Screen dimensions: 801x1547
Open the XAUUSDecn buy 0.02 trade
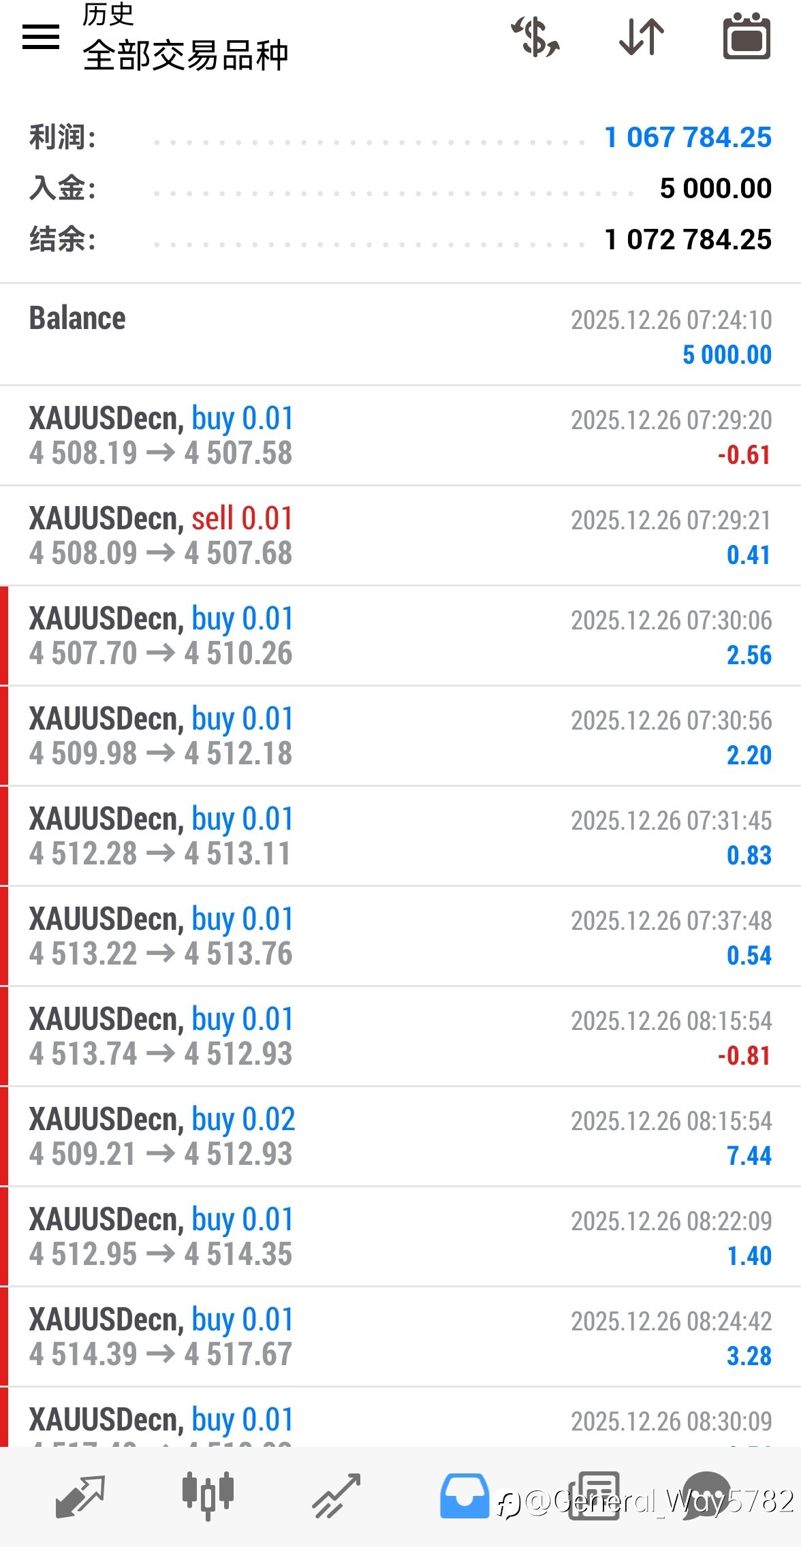pyautogui.click(x=400, y=1137)
